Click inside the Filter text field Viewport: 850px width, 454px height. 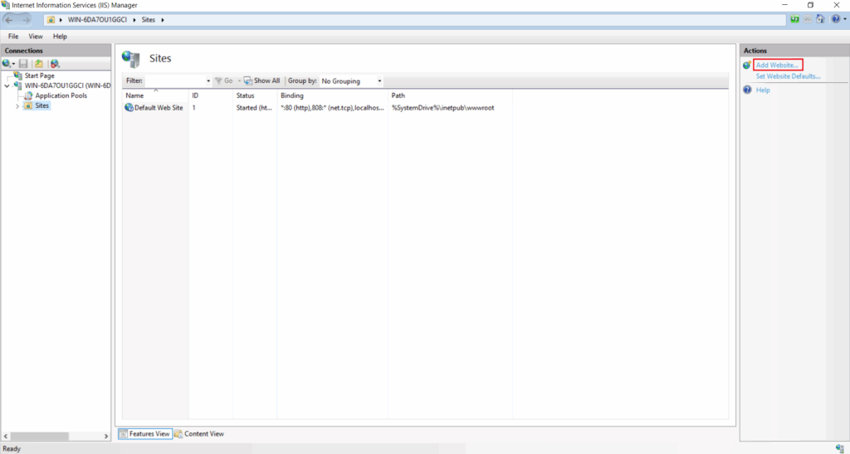pyautogui.click(x=174, y=81)
